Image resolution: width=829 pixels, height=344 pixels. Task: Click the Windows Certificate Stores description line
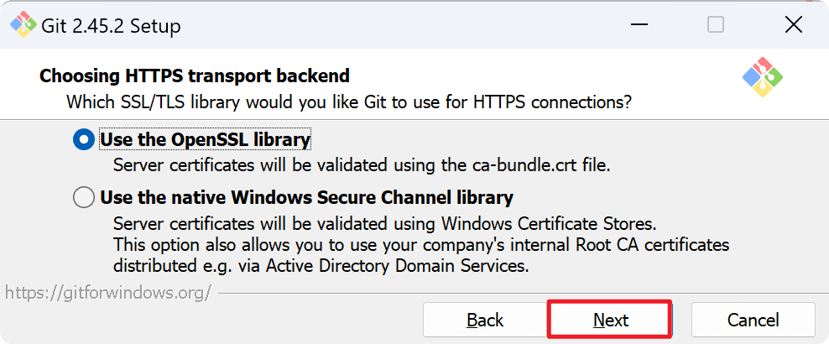tap(384, 225)
